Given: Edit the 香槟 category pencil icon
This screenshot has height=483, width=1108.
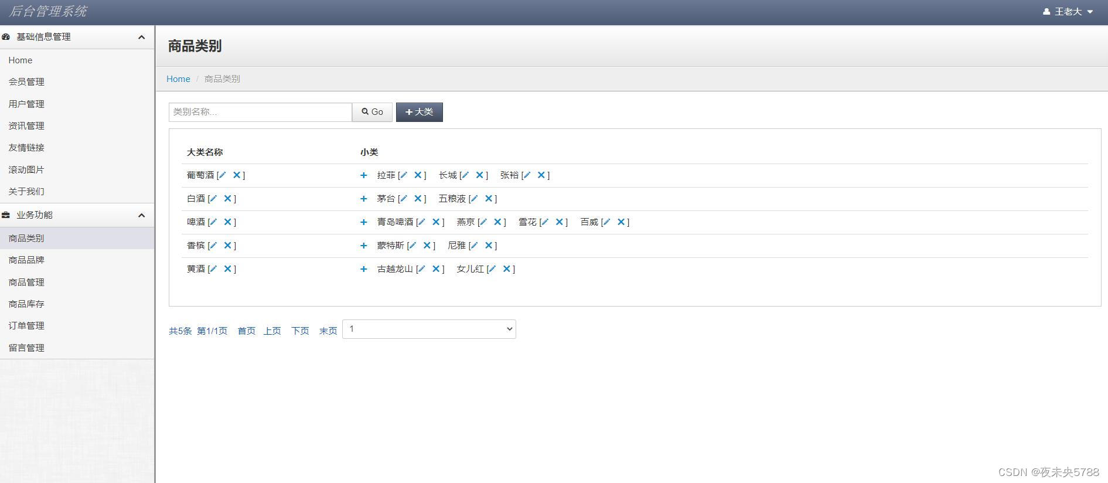Looking at the screenshot, I should point(213,246).
